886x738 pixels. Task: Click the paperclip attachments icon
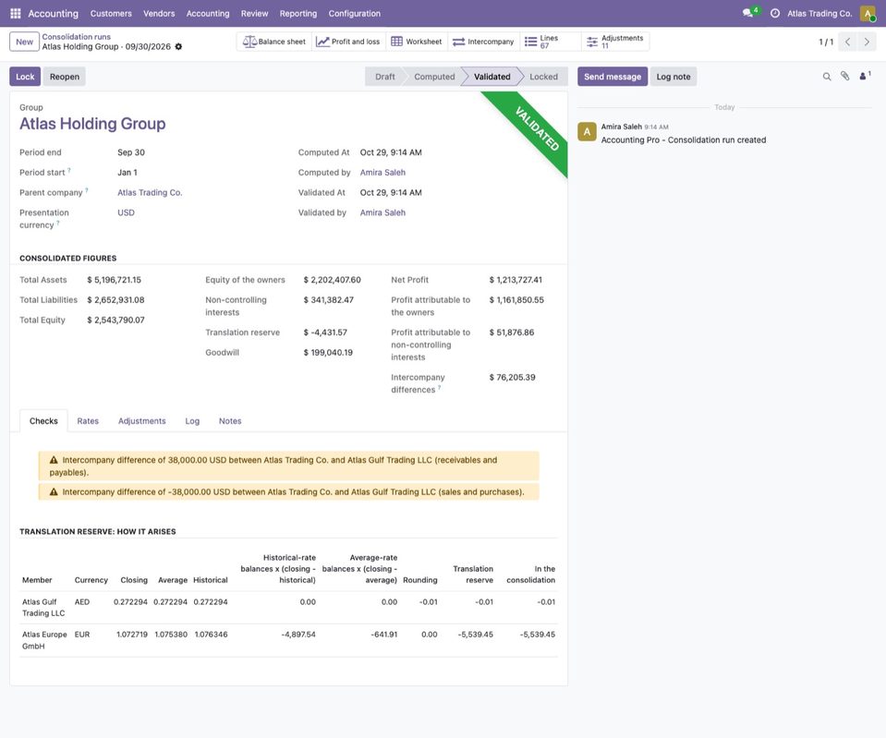pos(844,76)
